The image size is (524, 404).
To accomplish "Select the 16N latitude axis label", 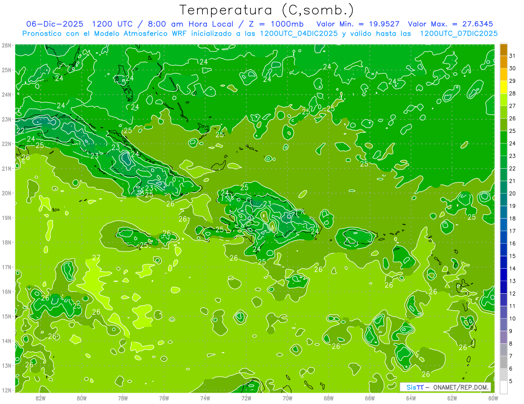I will click(6, 292).
